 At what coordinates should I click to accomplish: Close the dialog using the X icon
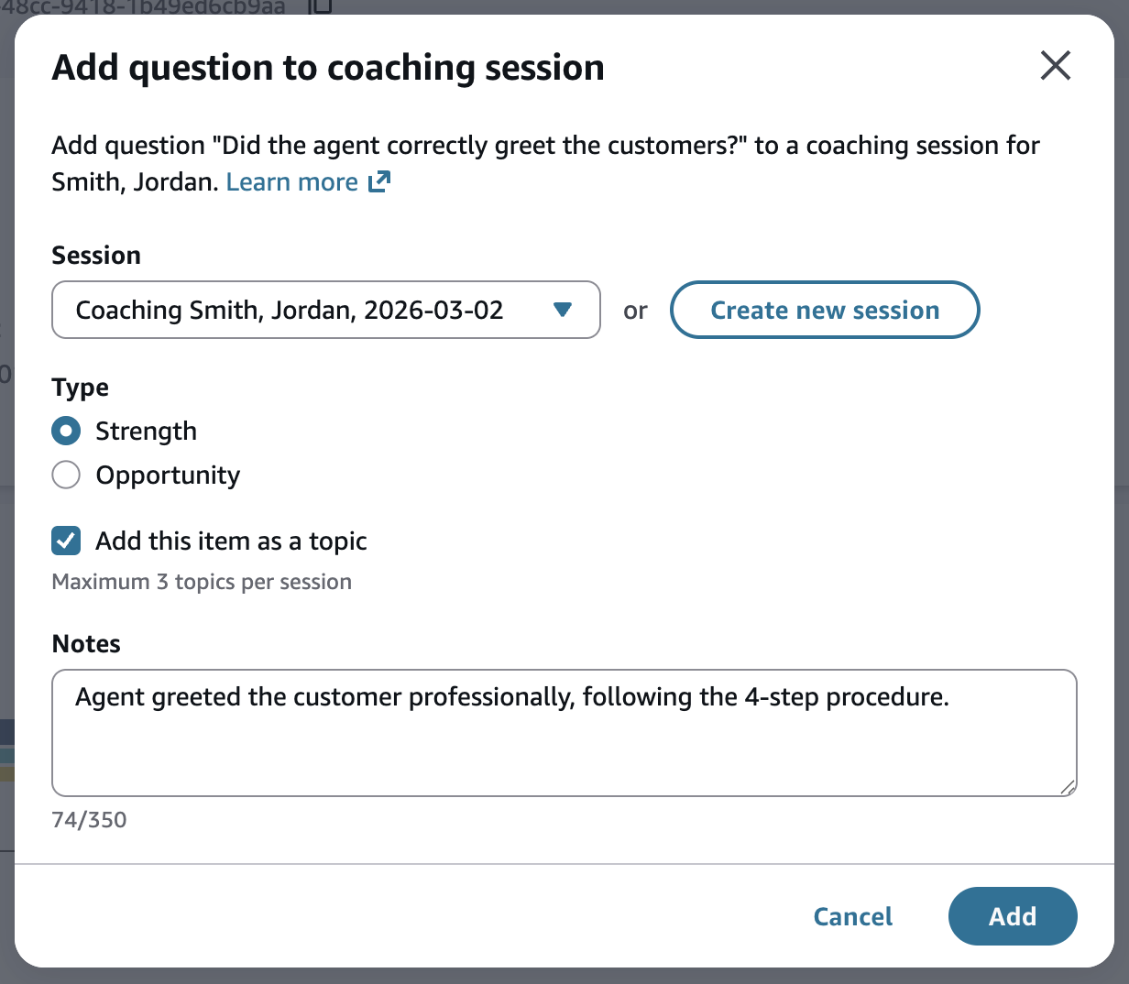tap(1055, 65)
